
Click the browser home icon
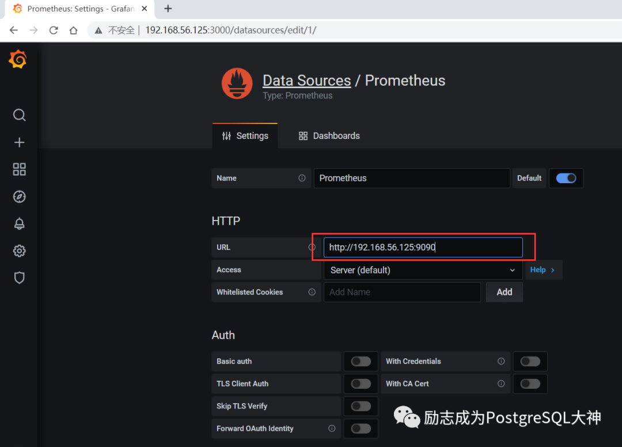(x=73, y=30)
